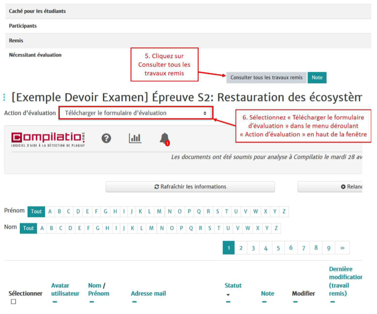This screenshot has height=314, width=377.
Task: Filter Prénom by letter M
Action: [159, 211]
